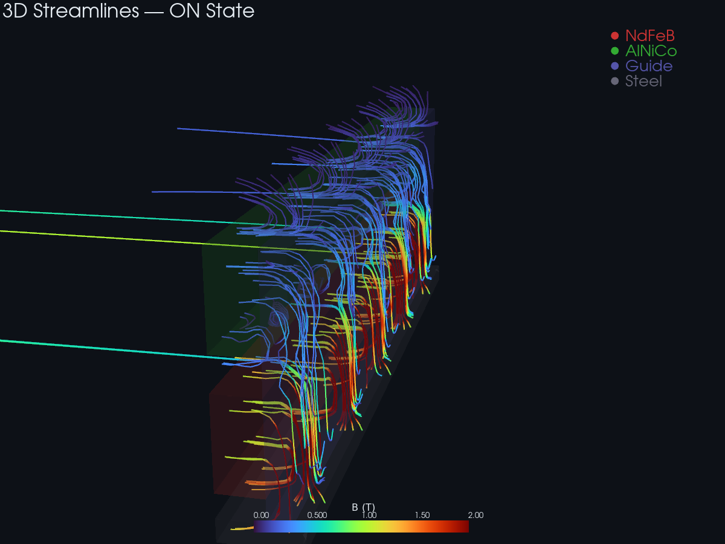Viewport: 725px width, 544px height.
Task: Click the red NdFeB legend marker dot
Action: coord(614,36)
